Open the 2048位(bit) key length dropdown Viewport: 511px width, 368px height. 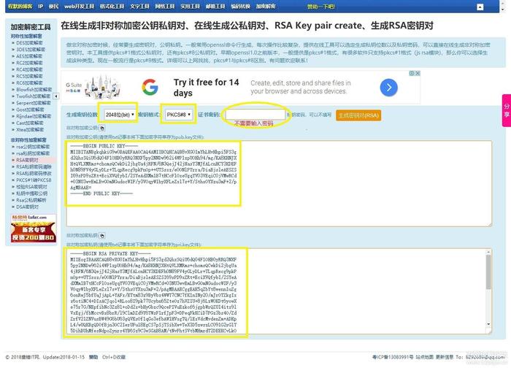point(120,115)
